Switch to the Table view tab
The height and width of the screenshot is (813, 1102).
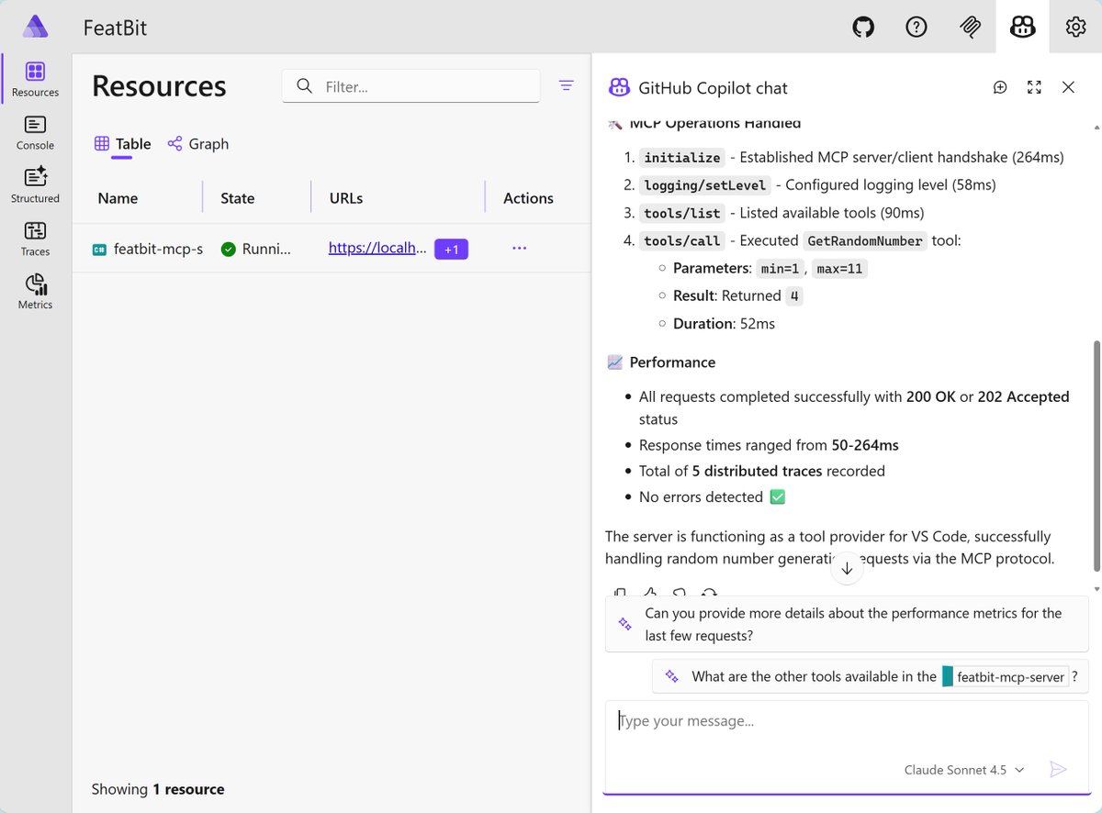pos(123,144)
